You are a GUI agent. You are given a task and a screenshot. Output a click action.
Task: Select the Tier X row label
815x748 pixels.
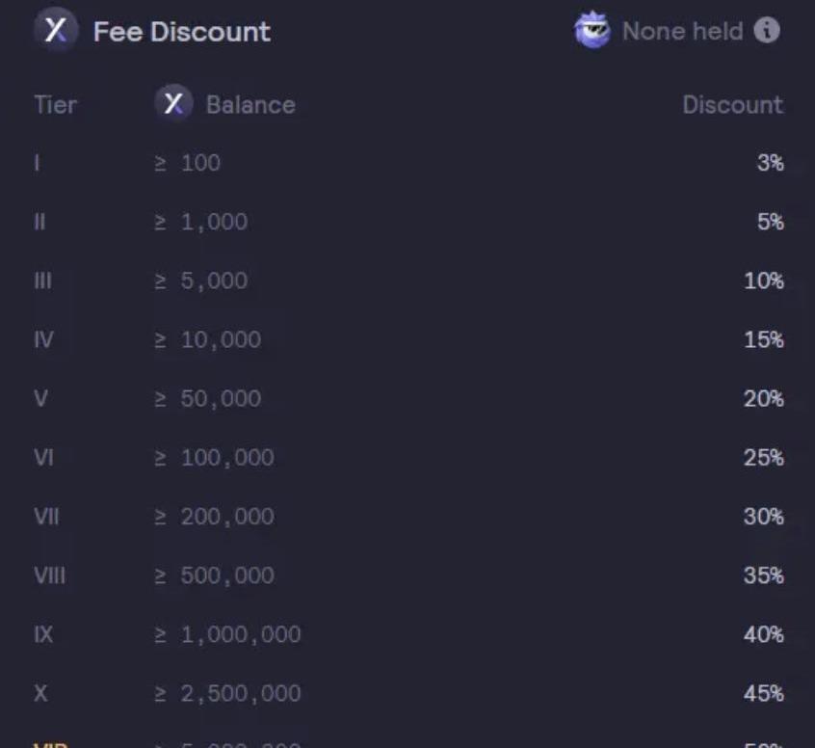pyautogui.click(x=40, y=693)
